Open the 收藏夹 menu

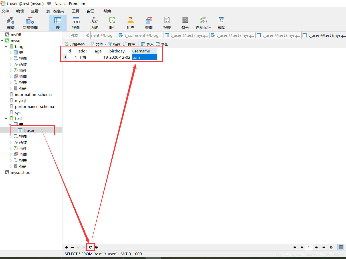pos(58,11)
